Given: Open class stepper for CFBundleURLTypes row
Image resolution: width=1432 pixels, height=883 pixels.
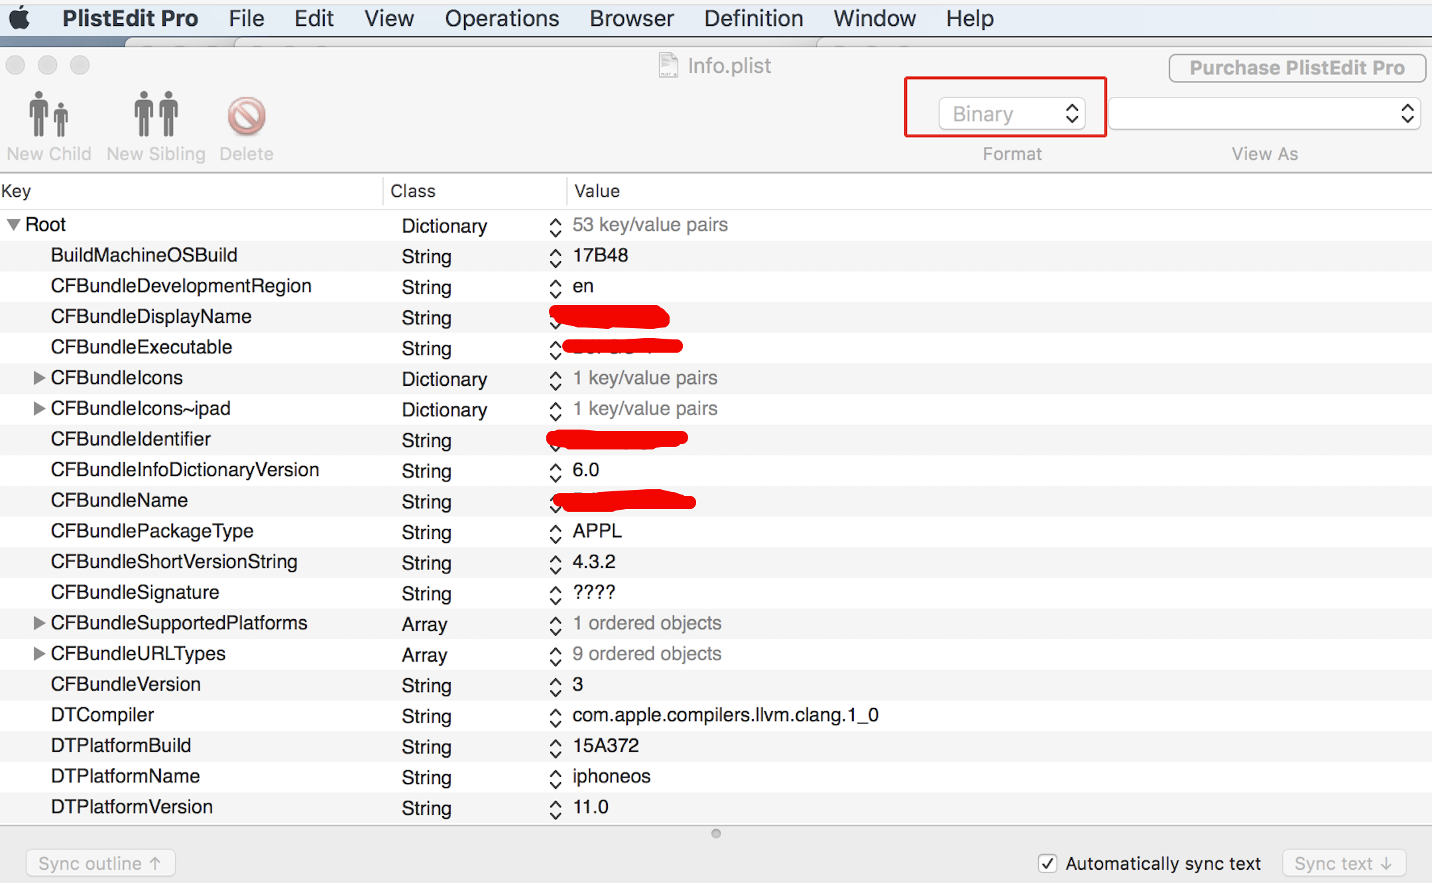Looking at the screenshot, I should 556,656.
